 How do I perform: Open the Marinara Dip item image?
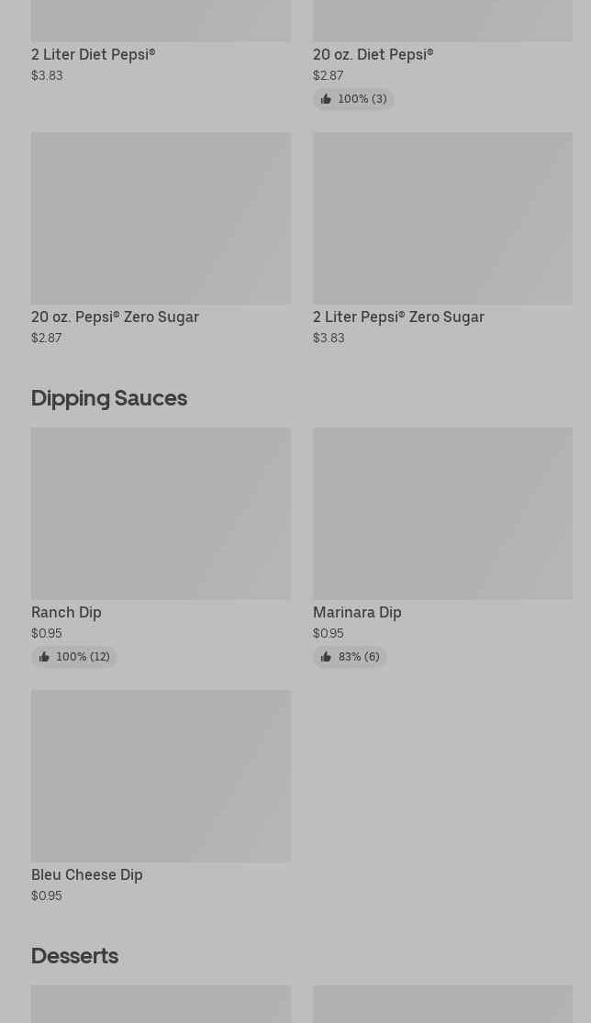click(x=443, y=514)
